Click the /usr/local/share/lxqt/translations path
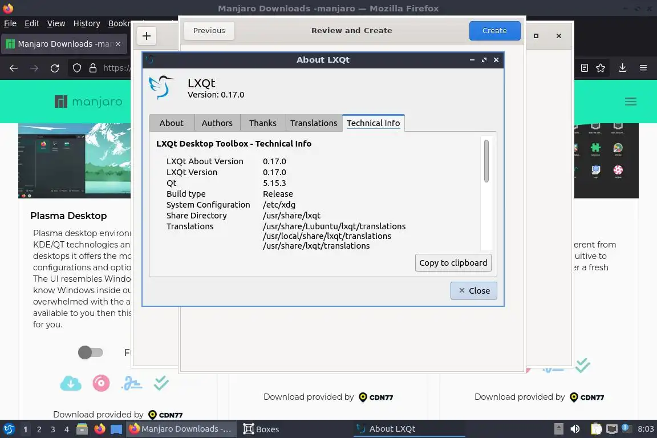This screenshot has height=438, width=657. click(x=327, y=236)
